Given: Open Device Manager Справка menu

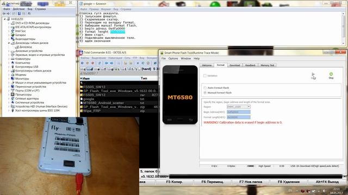Looking at the screenshot, I should (x=40, y=9).
